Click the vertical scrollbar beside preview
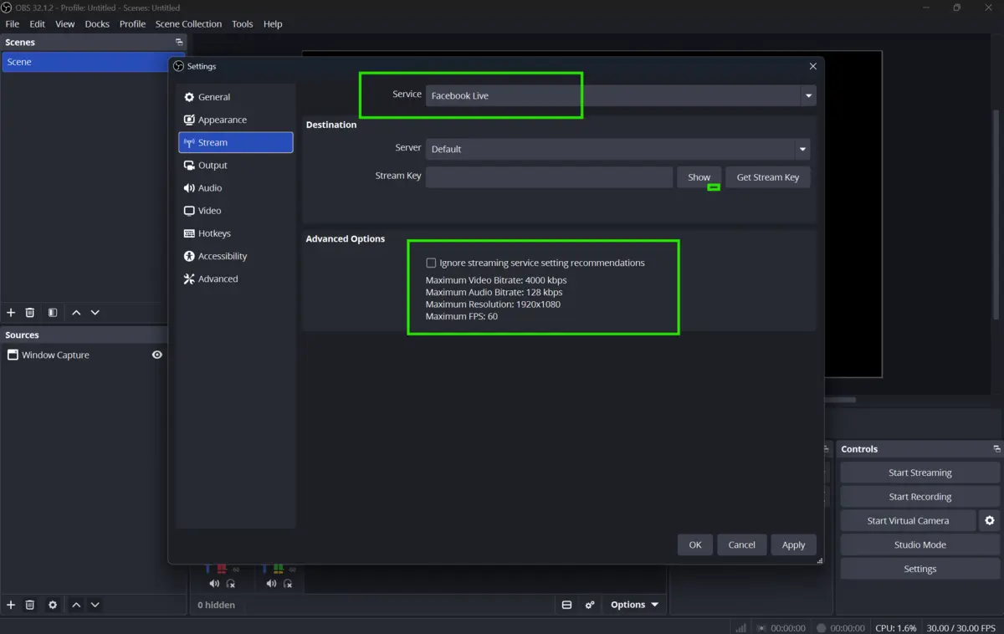The height and width of the screenshot is (634, 1004). pyautogui.click(x=996, y=213)
